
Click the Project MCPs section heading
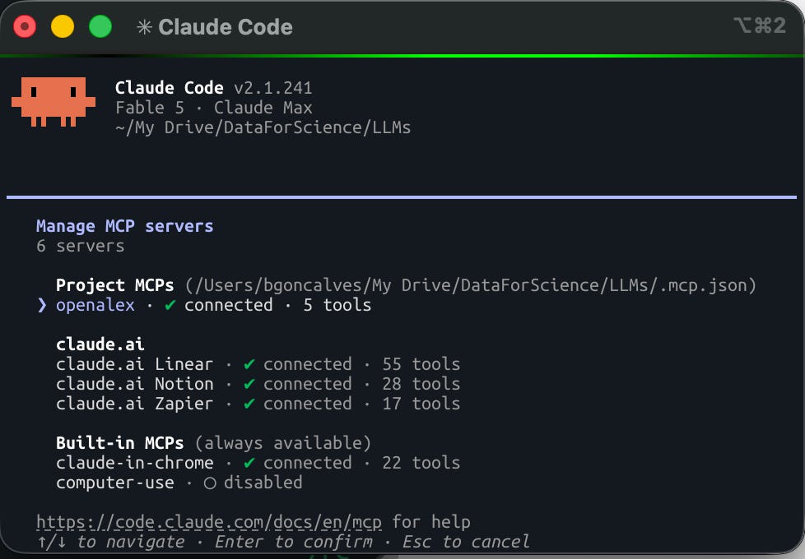click(x=115, y=285)
